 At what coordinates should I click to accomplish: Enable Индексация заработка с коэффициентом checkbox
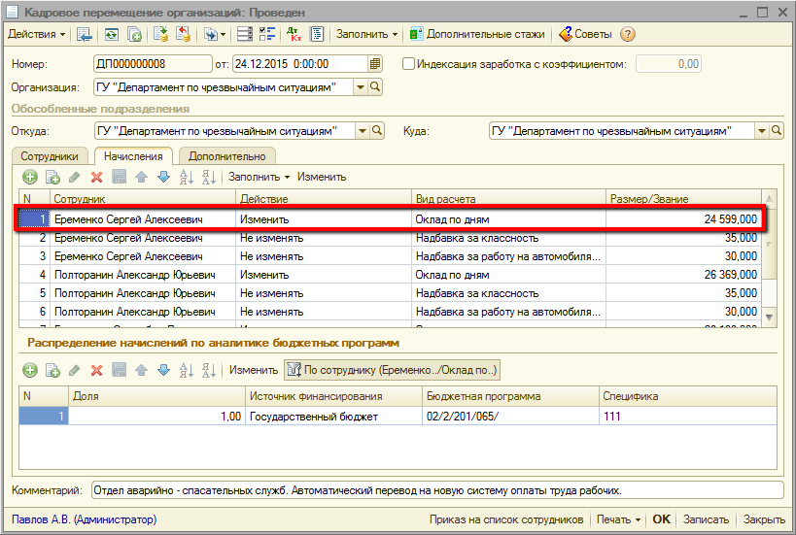pyautogui.click(x=408, y=64)
